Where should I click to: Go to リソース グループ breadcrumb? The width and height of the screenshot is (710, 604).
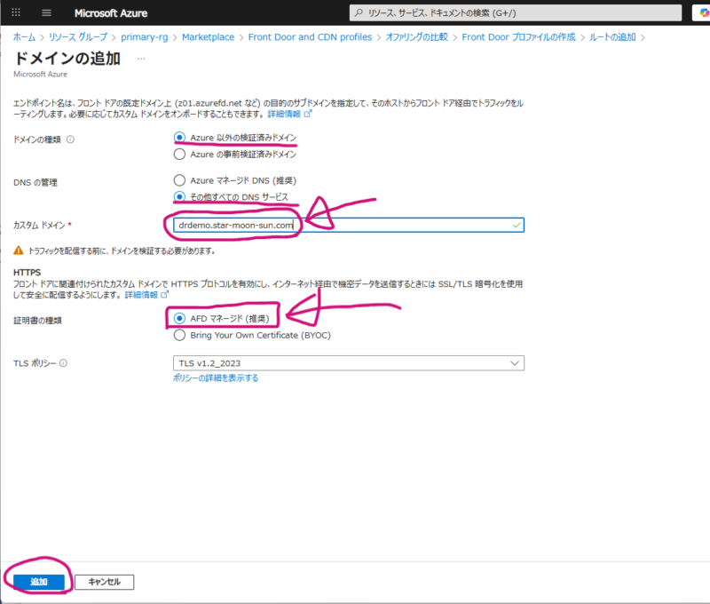[x=78, y=37]
